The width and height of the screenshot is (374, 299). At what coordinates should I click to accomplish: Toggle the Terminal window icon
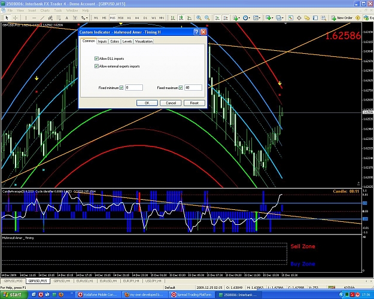[315, 18]
